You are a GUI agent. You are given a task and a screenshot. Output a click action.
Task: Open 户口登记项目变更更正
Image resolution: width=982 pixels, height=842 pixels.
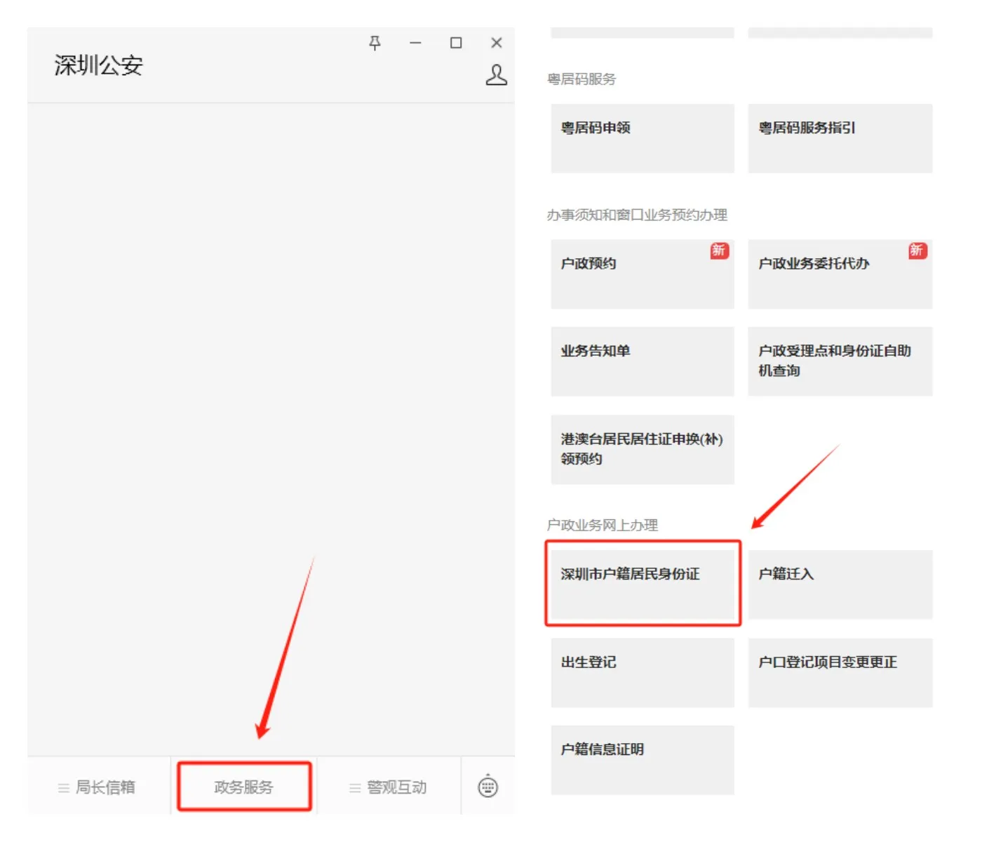click(840, 672)
